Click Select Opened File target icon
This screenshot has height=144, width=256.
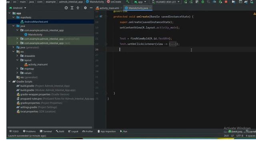point(66,8)
